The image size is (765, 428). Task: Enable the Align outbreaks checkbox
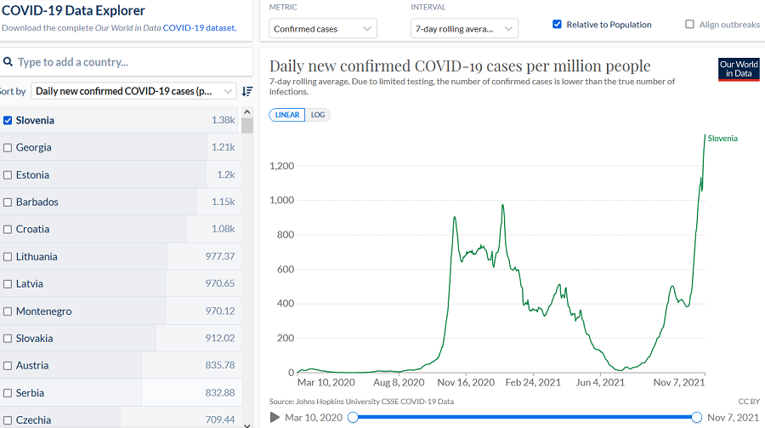point(689,25)
